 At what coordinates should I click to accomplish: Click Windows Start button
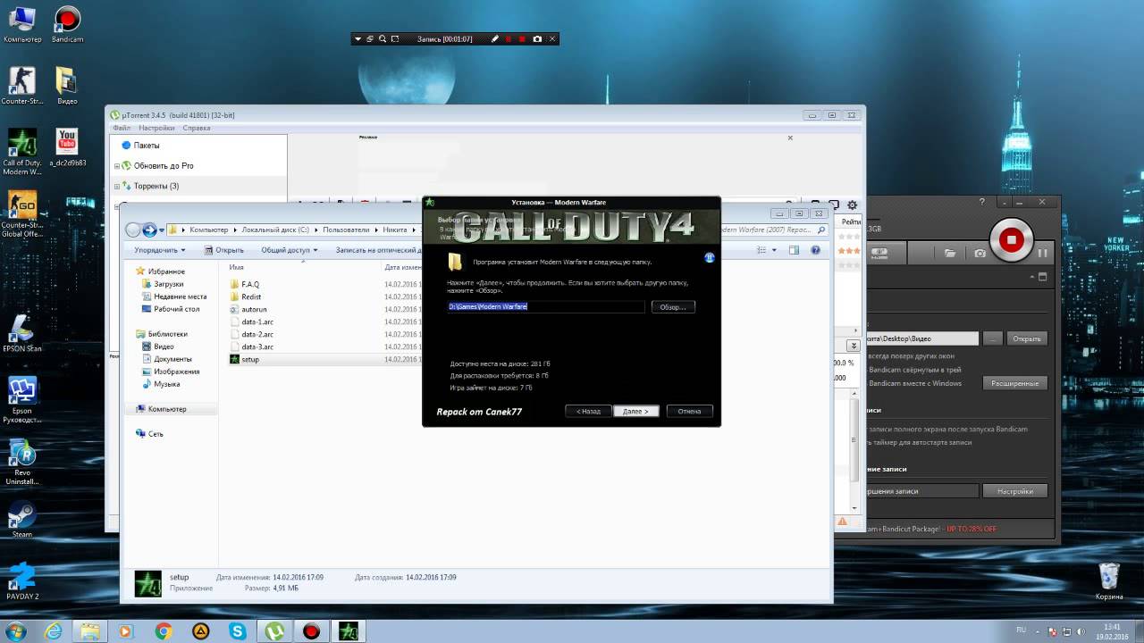(18, 631)
